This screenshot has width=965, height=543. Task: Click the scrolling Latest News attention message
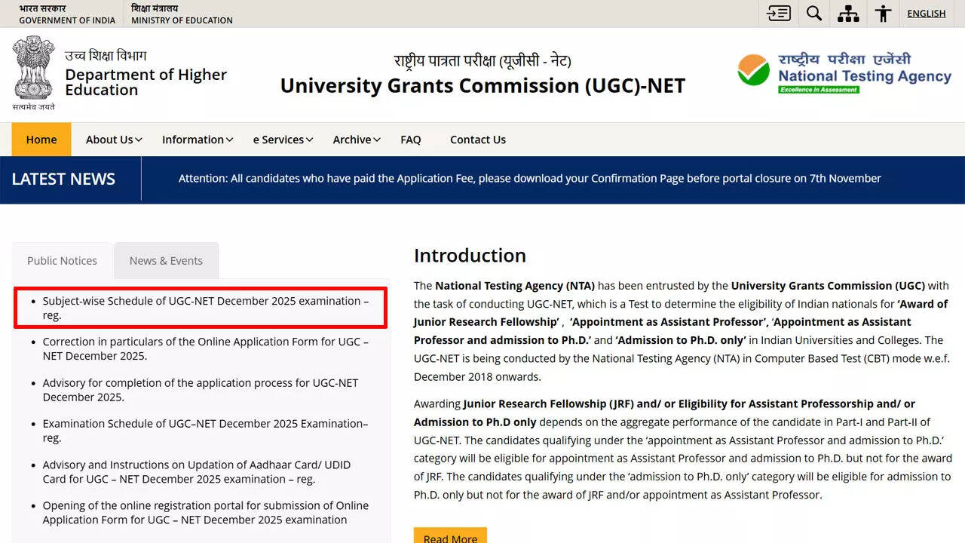click(x=529, y=179)
